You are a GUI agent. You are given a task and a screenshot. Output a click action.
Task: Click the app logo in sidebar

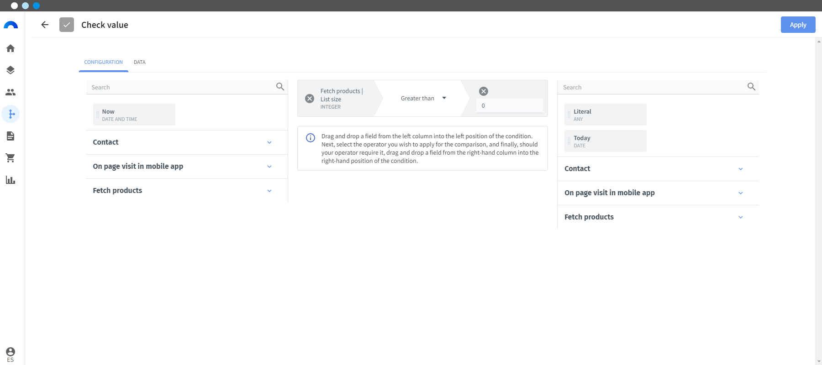11,25
